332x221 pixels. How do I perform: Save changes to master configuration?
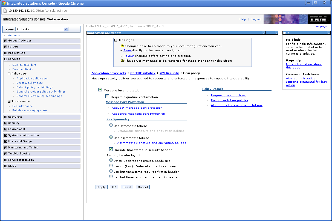127,50
